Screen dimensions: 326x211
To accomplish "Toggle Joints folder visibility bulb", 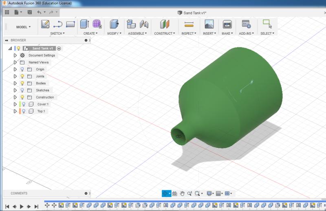I will point(22,76).
